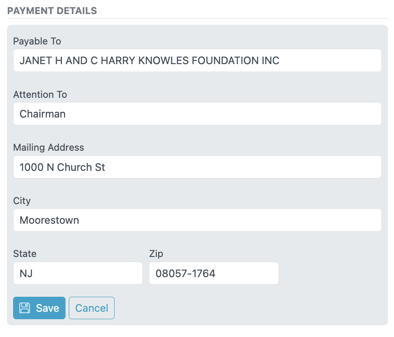Viewport: 394px width, 337px height.
Task: Select the Attention To field containing Chairman
Action: pos(197,114)
